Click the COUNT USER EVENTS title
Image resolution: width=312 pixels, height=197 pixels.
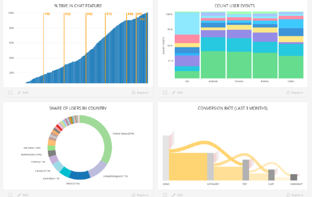(235, 6)
